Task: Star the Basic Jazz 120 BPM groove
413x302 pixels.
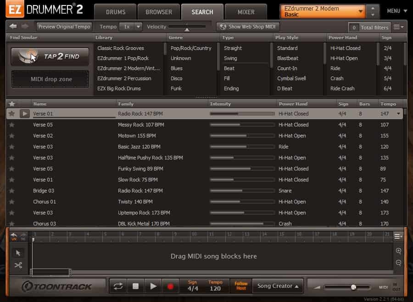Action: click(11, 147)
